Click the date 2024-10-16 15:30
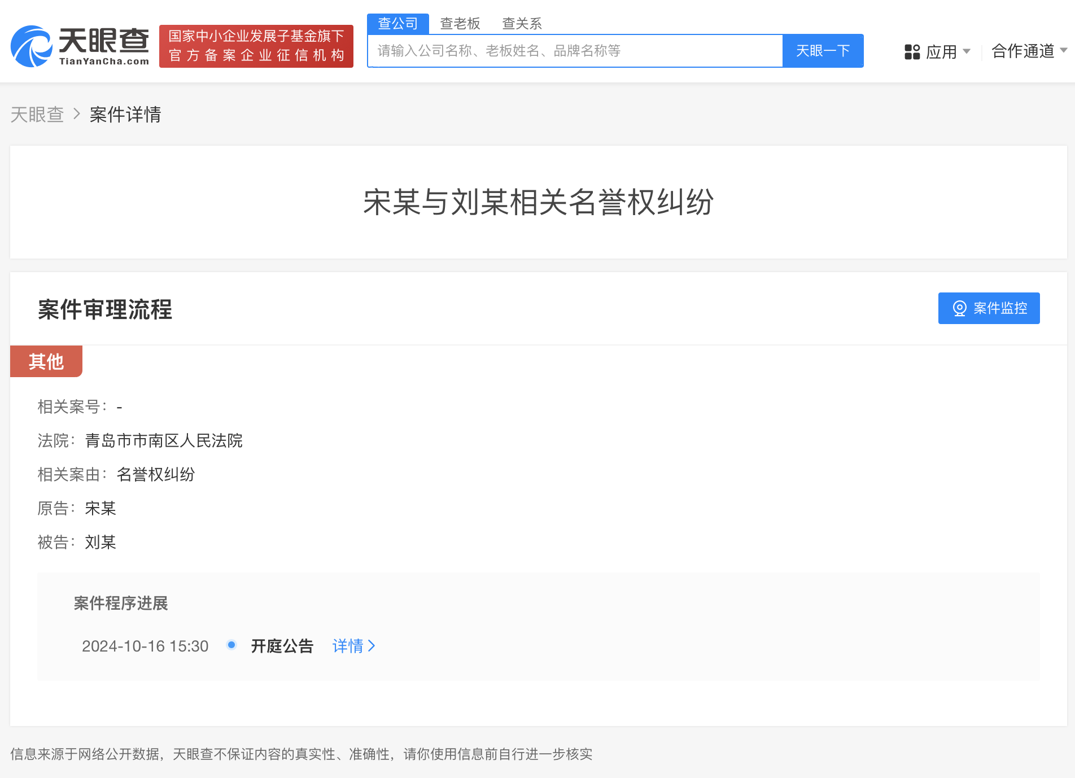Screen dimensions: 1075x778 [145, 646]
